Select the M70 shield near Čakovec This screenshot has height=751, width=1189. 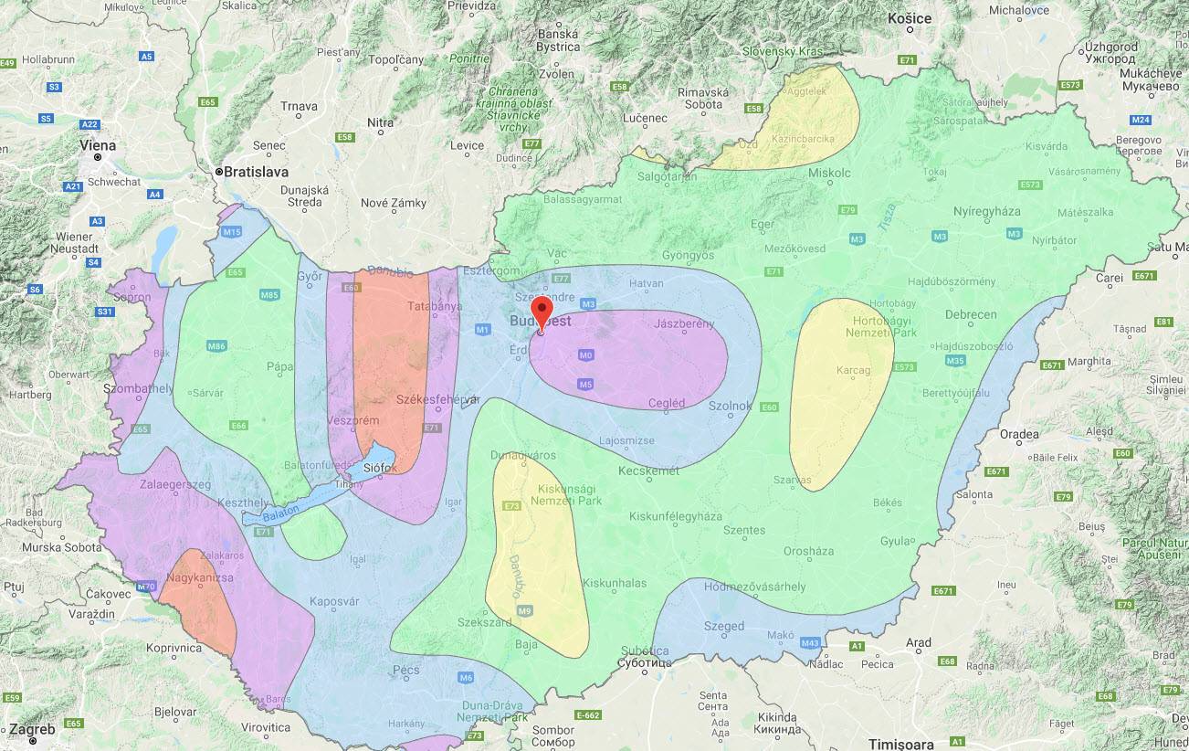coord(147,586)
